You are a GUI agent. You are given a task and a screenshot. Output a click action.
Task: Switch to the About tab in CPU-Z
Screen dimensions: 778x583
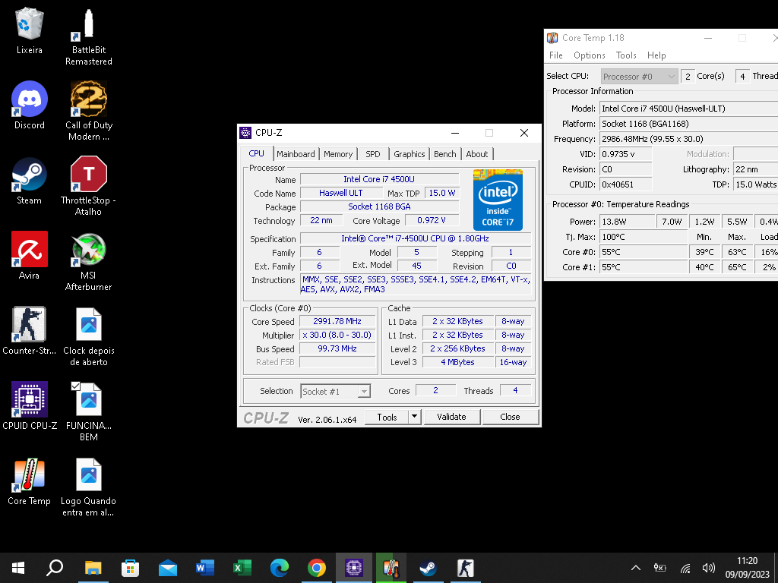pos(477,154)
